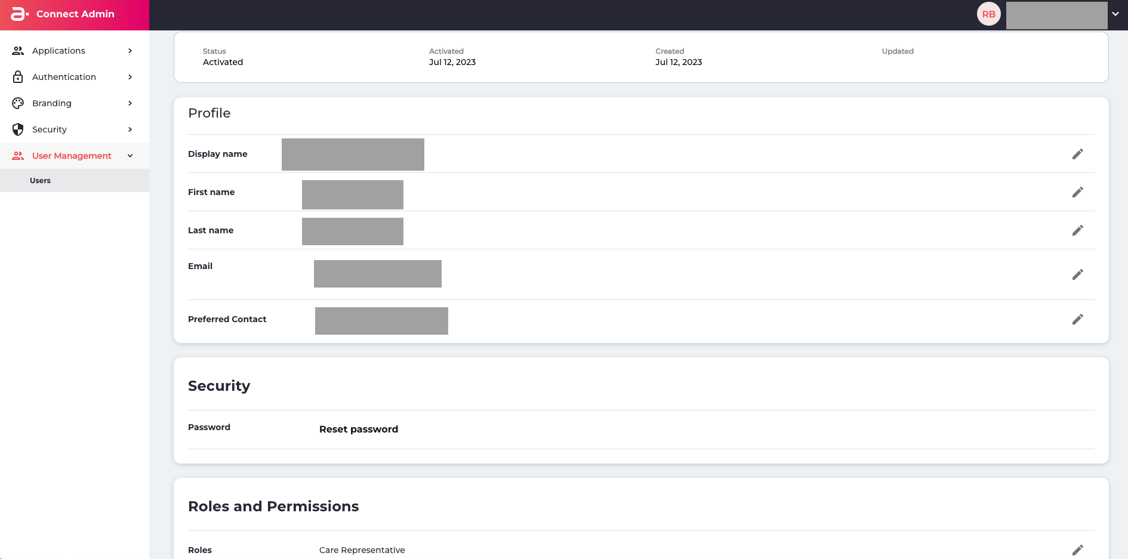Image resolution: width=1128 pixels, height=559 pixels.
Task: Edit Last name with pencil icon
Action: pyautogui.click(x=1077, y=230)
